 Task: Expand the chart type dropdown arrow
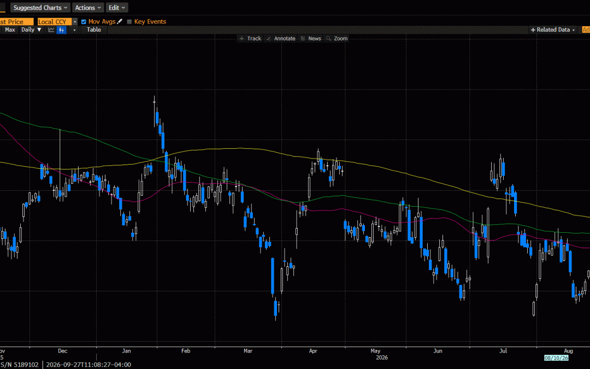(x=74, y=30)
